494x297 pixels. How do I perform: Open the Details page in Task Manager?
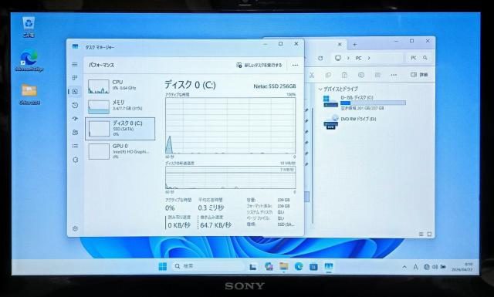[75, 146]
